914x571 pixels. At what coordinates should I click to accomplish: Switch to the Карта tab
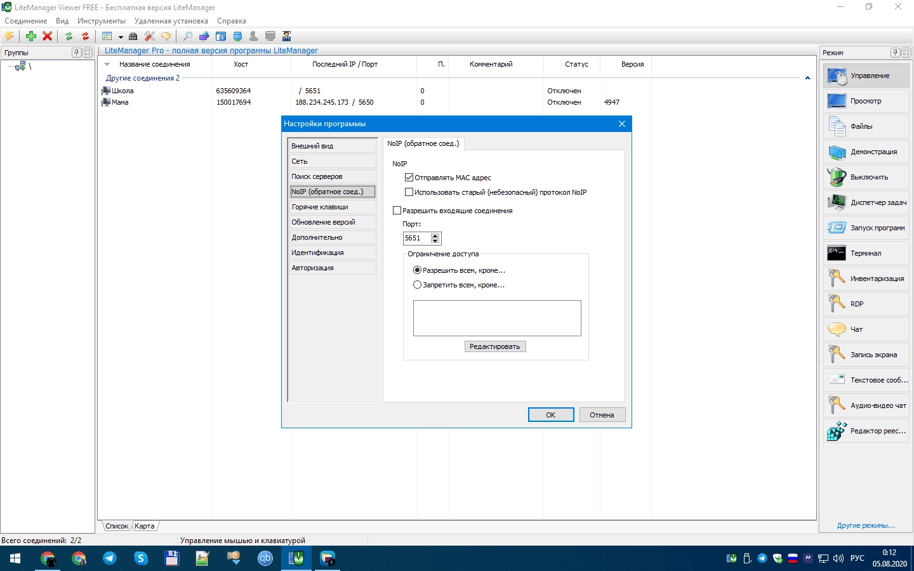click(145, 526)
